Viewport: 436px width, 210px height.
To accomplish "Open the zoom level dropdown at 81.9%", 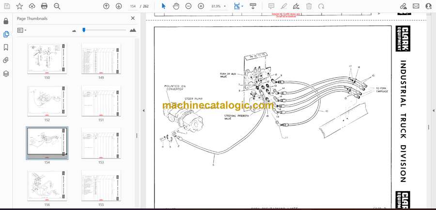I will 218,6.
